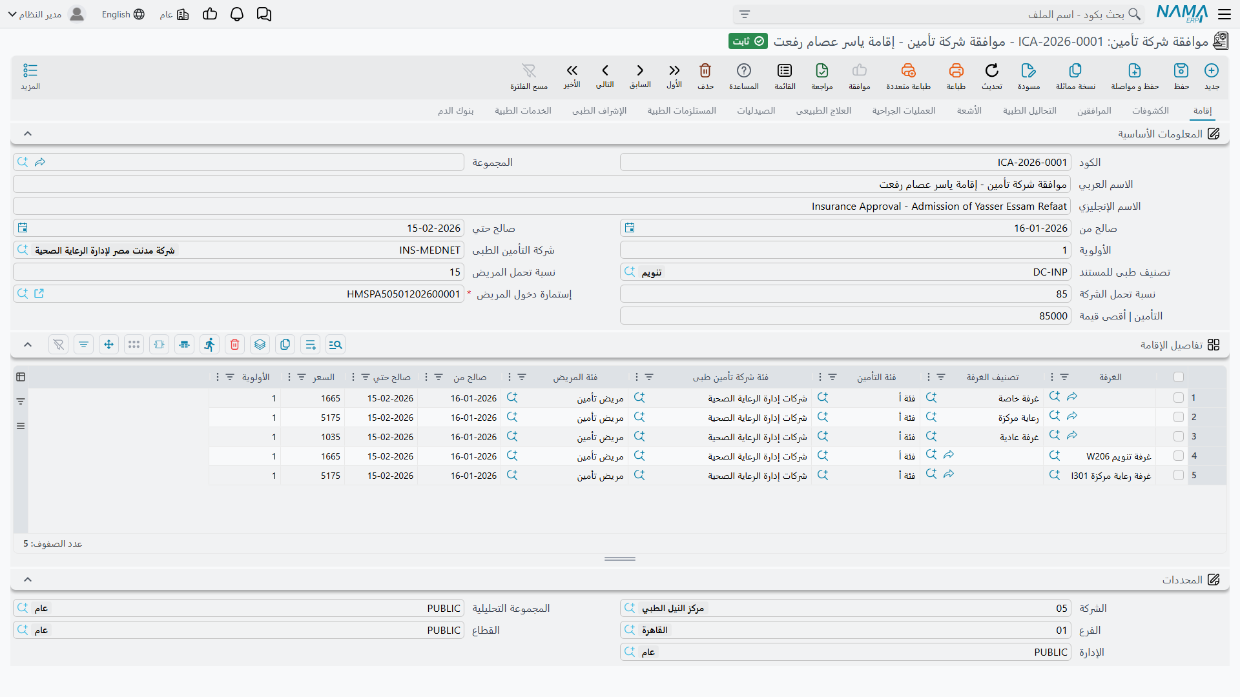
Task: Click the حفظ و مواصلة icon
Action: pos(1135,70)
